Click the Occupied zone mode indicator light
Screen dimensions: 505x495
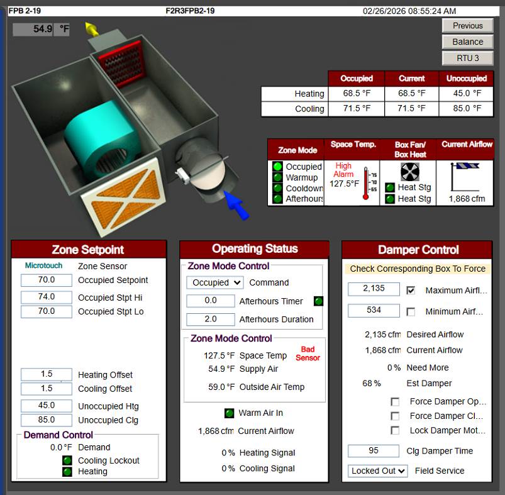(x=277, y=167)
